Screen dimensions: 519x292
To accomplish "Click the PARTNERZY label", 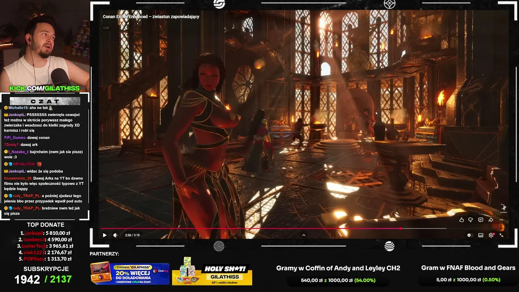I will pos(104,254).
